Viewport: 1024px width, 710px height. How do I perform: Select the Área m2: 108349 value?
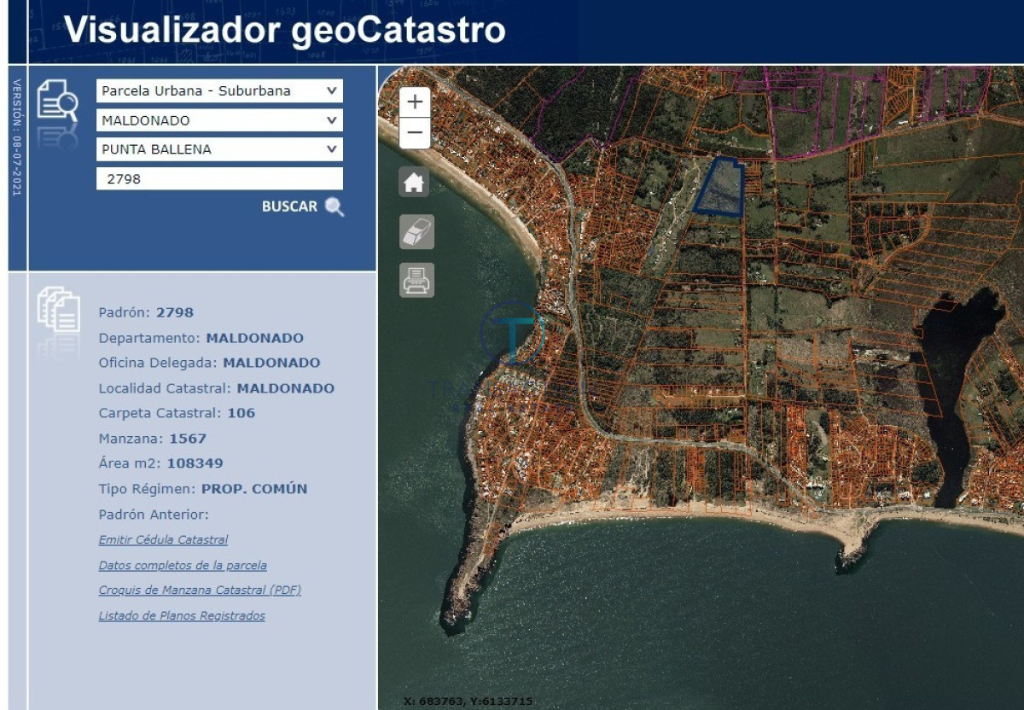tap(194, 463)
